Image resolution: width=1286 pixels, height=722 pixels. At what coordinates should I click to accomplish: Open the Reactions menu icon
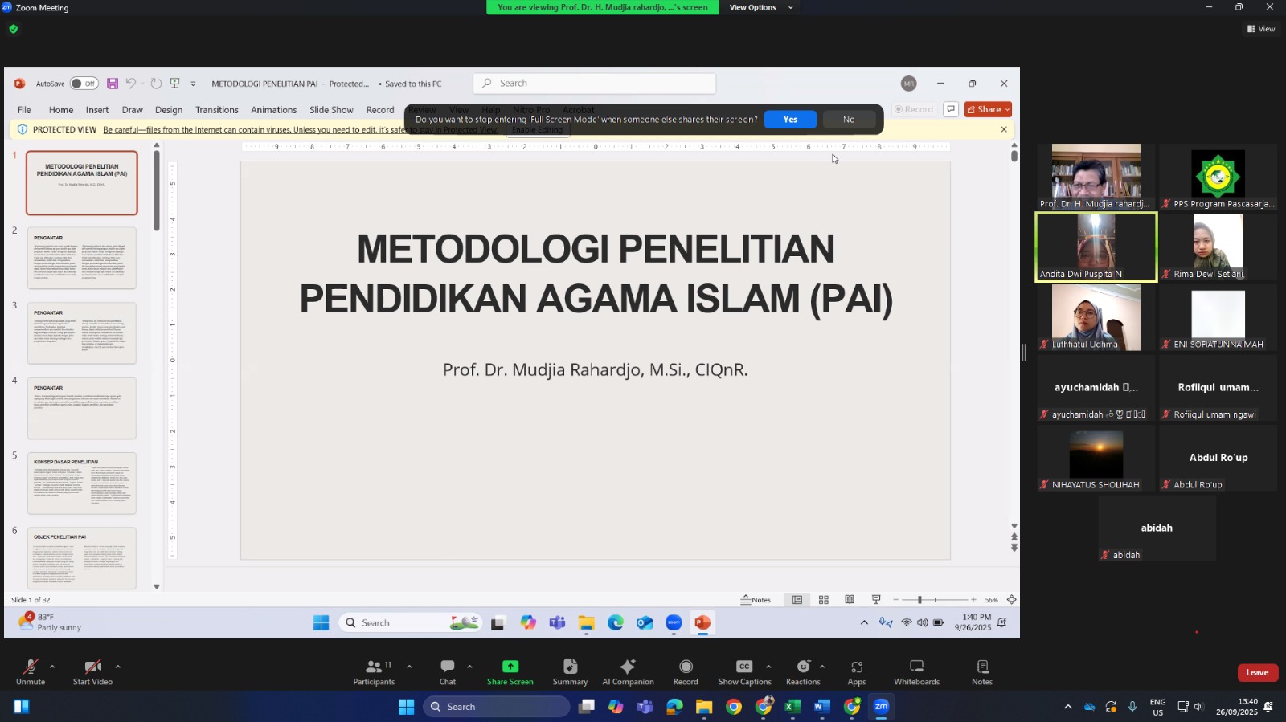point(802,671)
